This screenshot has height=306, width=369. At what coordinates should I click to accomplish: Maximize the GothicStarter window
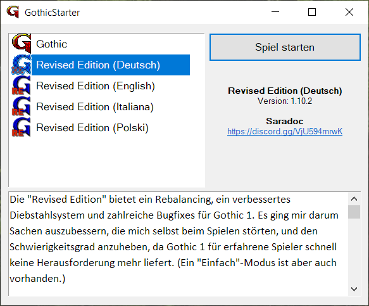click(312, 12)
